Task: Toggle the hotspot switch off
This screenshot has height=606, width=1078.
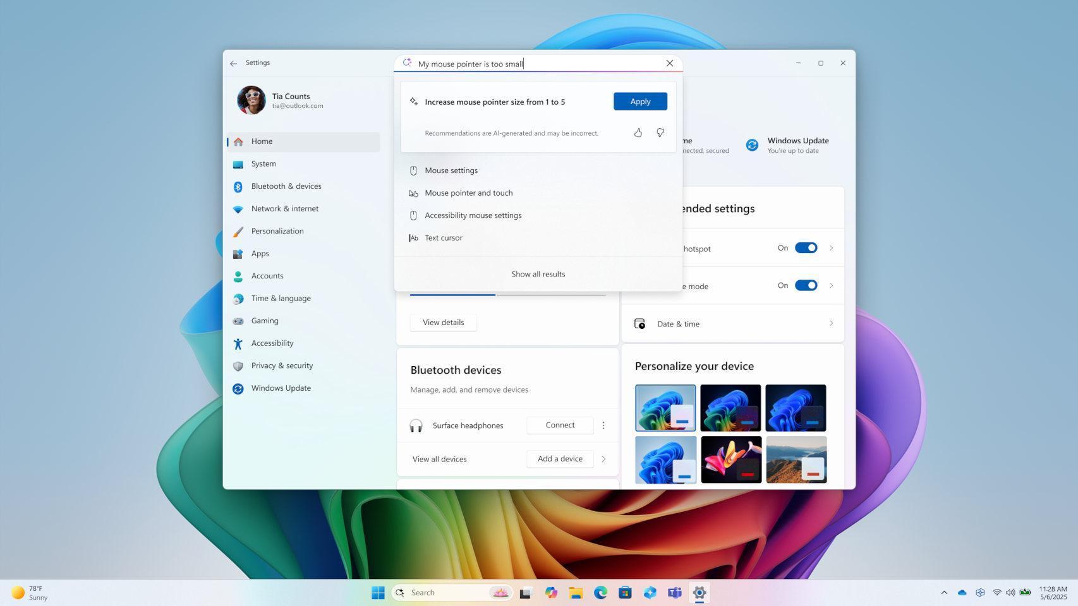Action: [x=805, y=247]
